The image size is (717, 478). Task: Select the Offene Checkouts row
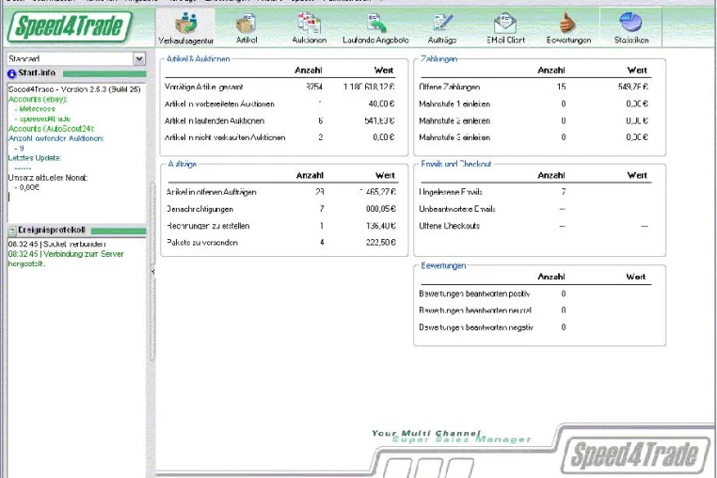point(534,226)
